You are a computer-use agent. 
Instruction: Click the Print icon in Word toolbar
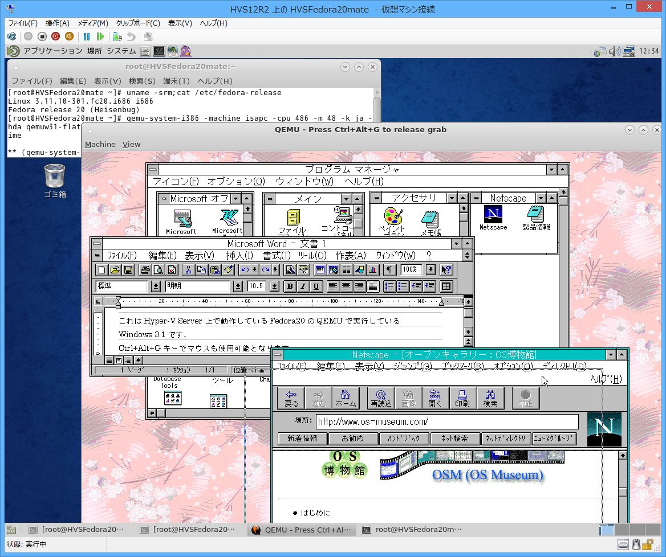(x=145, y=270)
